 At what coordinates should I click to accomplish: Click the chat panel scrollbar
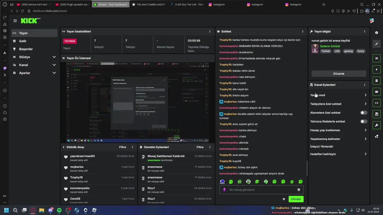307,169
